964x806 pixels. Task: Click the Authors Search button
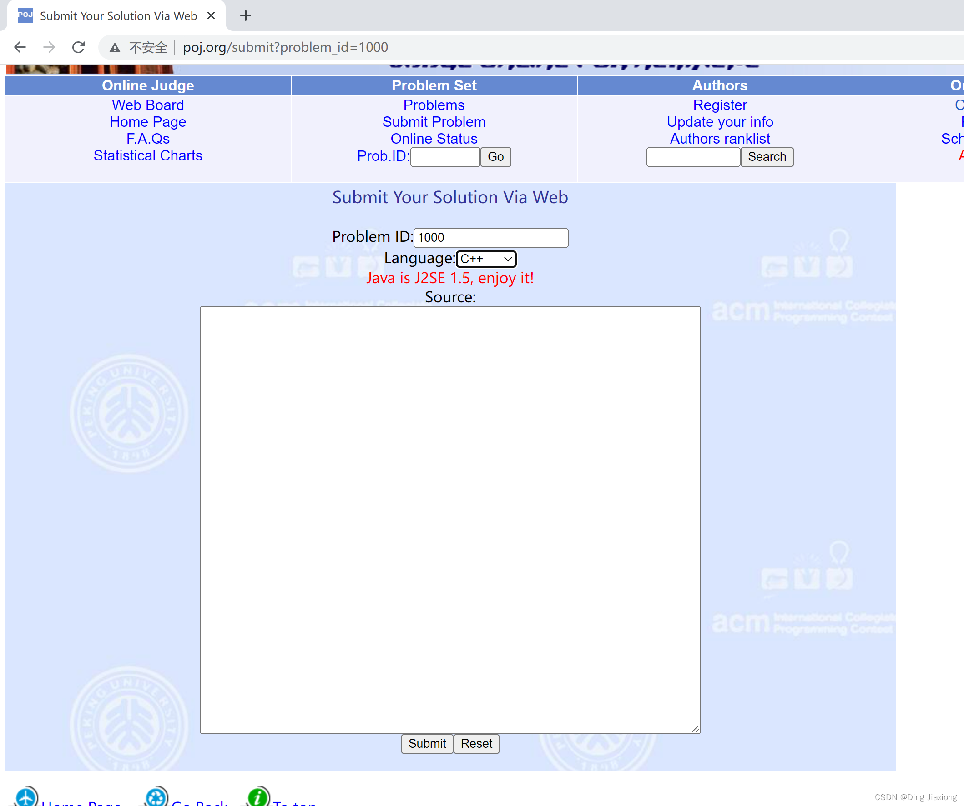point(766,157)
